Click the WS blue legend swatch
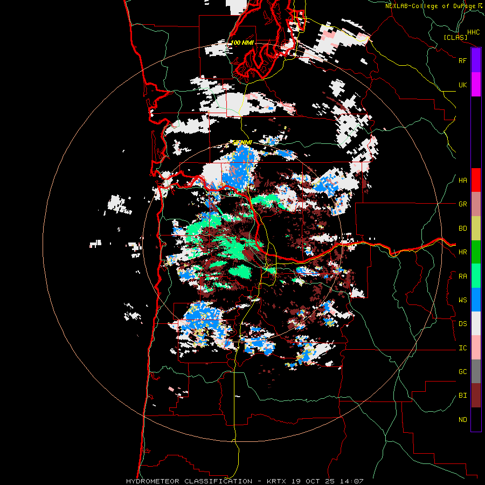 pyautogui.click(x=476, y=300)
